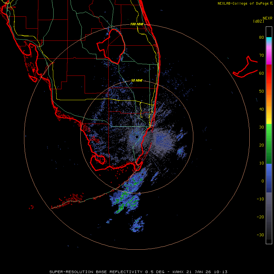The width and height of the screenshot is (274, 274).
Task: Click the Lake Okeechobee outline on the map
Action: click(x=111, y=46)
